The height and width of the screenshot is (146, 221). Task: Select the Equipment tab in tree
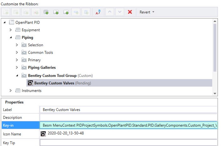31,30
